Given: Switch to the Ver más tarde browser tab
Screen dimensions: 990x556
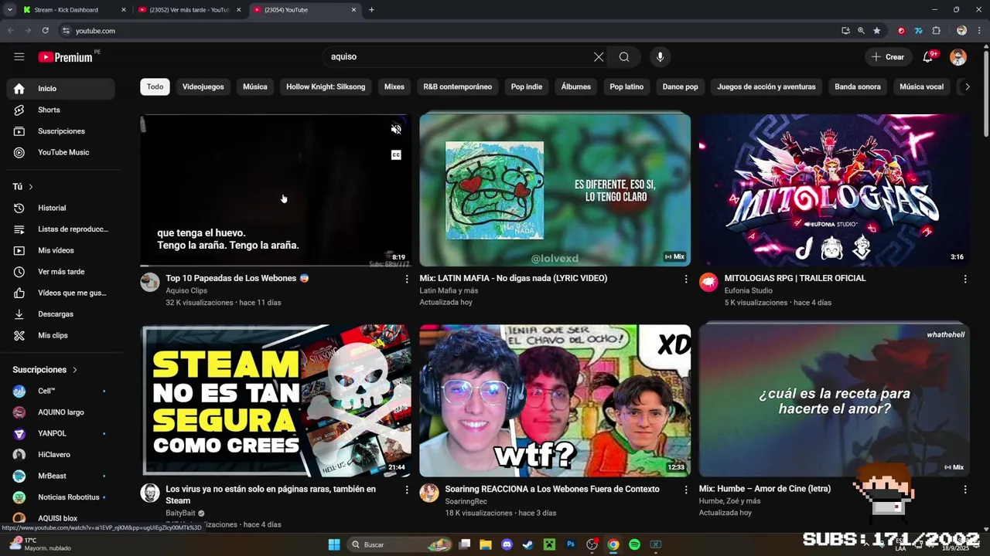Looking at the screenshot, I should (x=189, y=10).
